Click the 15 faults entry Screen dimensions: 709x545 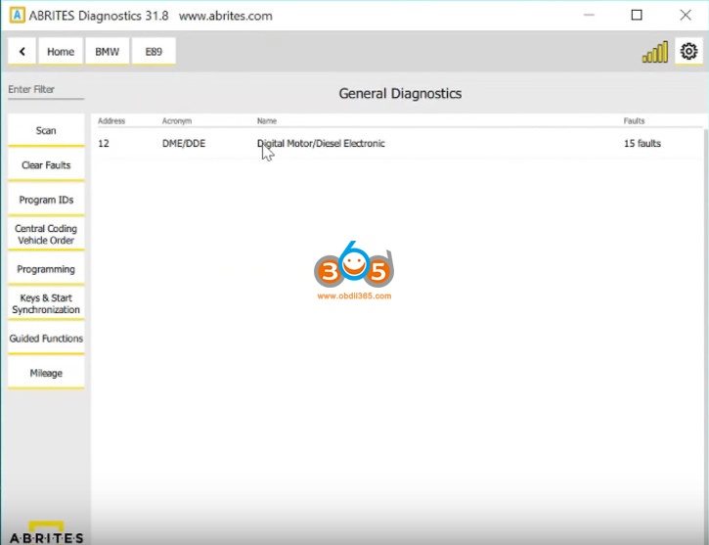click(x=643, y=144)
